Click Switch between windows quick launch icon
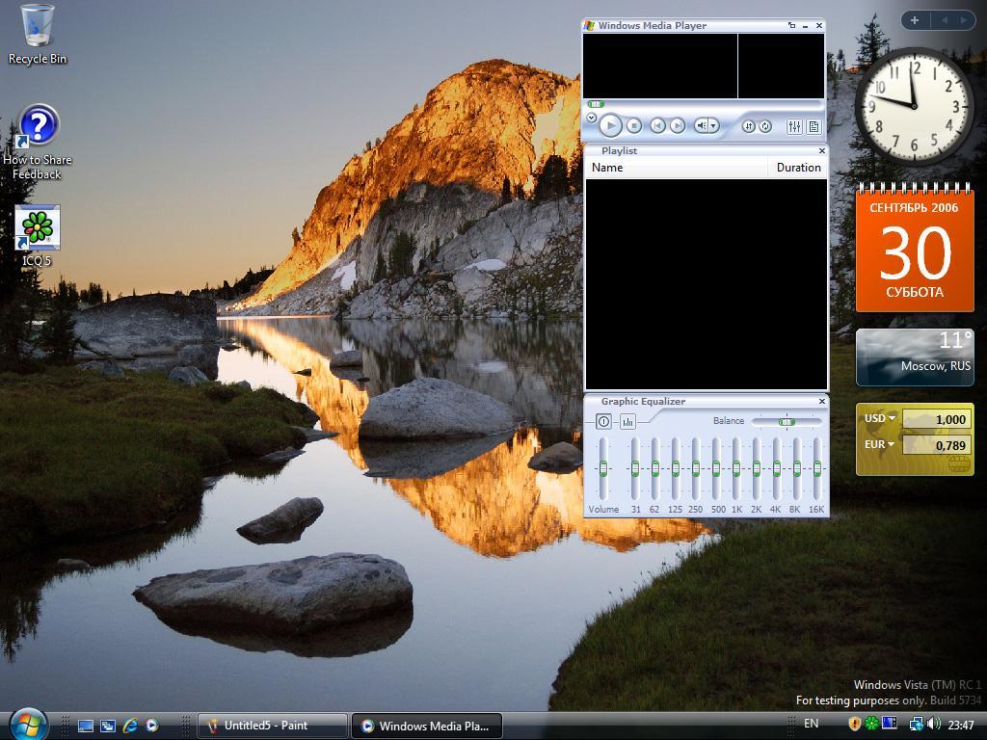 click(108, 726)
